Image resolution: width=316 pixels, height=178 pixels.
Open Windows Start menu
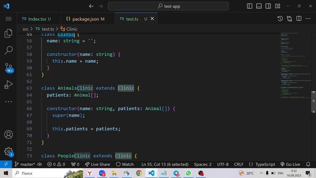pyautogui.click(x=6, y=173)
